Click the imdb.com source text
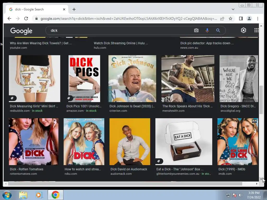Screen dimensions: 267x200 (225, 174)
